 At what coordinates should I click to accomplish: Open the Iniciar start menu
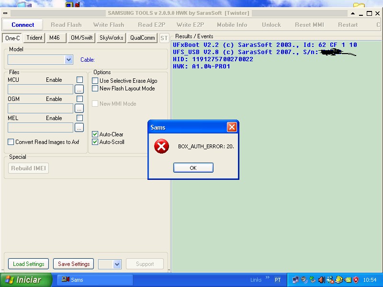point(26,280)
